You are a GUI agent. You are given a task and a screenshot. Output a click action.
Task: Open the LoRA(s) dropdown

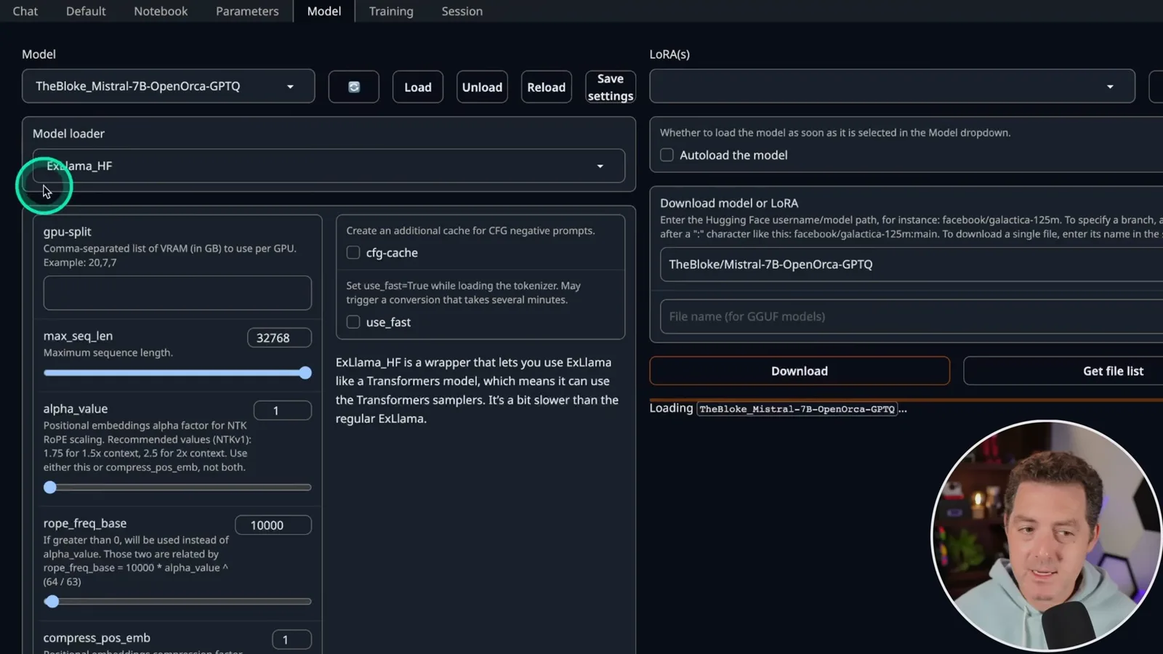[x=892, y=86]
